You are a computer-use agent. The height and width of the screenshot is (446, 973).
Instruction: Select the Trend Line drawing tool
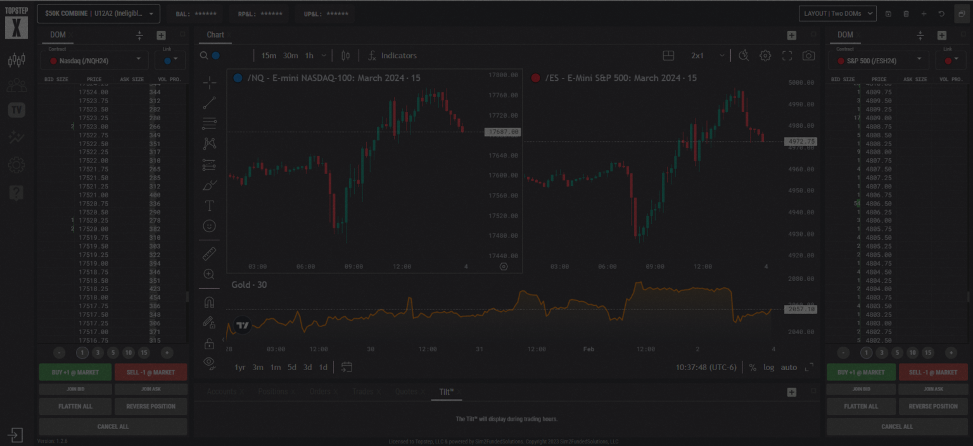209,102
